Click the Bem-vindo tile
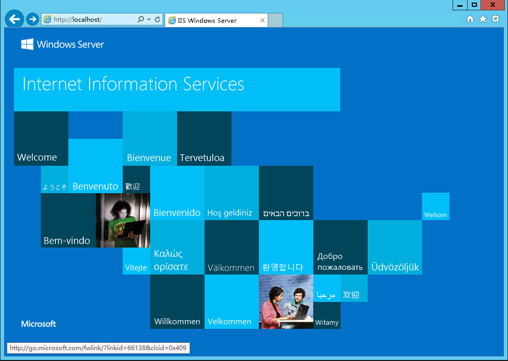The height and width of the screenshot is (361, 508). (x=68, y=220)
